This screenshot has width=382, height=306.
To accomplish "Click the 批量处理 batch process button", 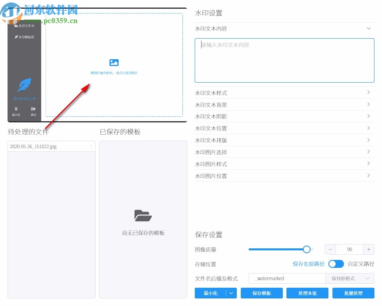I will tap(353, 293).
